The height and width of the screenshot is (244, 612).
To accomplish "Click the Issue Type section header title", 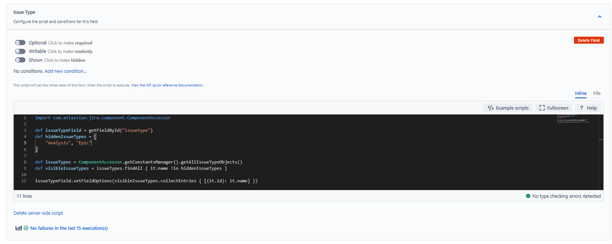I will [x=25, y=12].
